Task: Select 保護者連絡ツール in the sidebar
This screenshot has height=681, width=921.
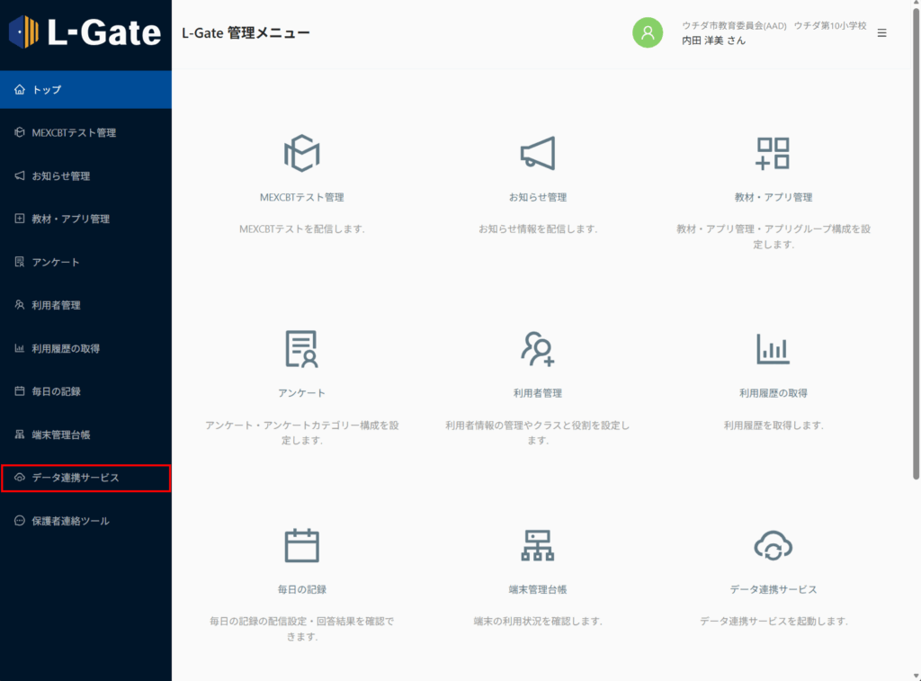Action: (85, 521)
